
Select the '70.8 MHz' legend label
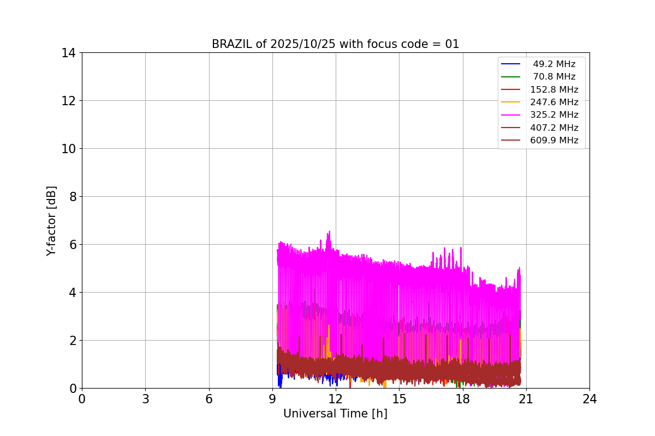tap(554, 77)
